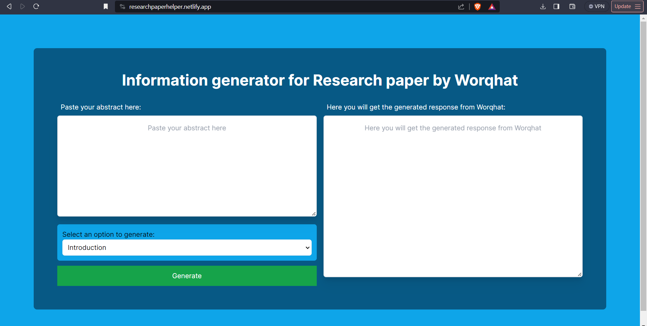This screenshot has width=647, height=326.
Task: Click the browser back arrow
Action: click(x=9, y=6)
